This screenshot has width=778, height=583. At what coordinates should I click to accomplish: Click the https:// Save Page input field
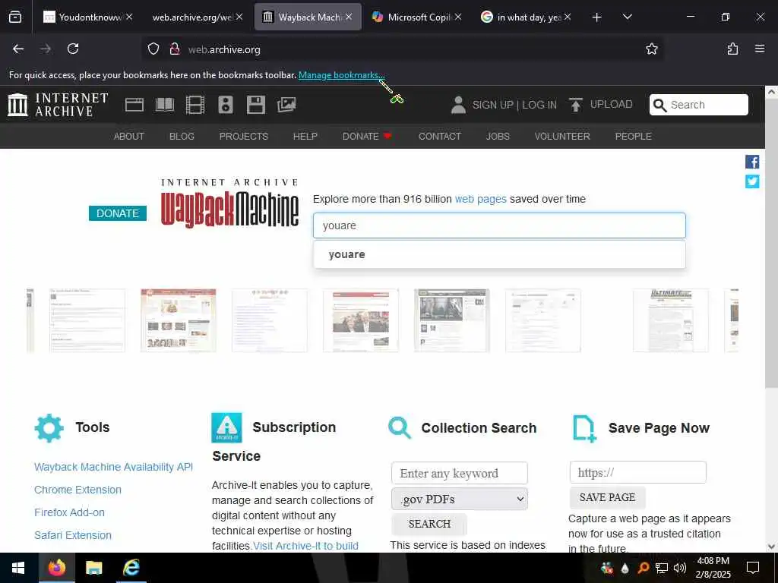pyautogui.click(x=637, y=472)
